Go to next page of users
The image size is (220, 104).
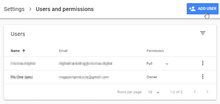tap(207, 92)
